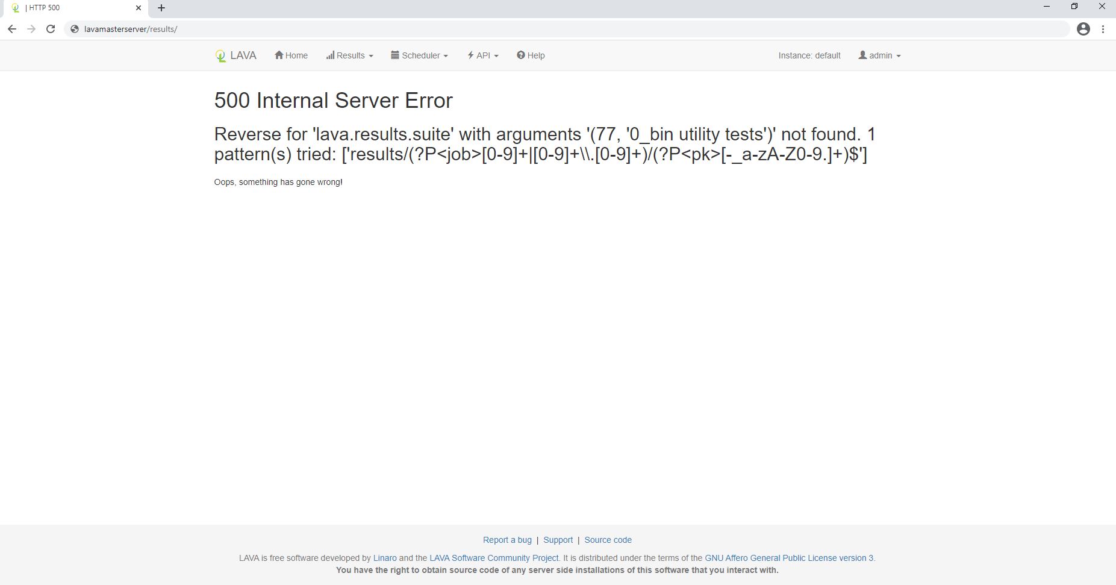The image size is (1116, 585).
Task: Follow the Report a bug link
Action: (x=507, y=540)
